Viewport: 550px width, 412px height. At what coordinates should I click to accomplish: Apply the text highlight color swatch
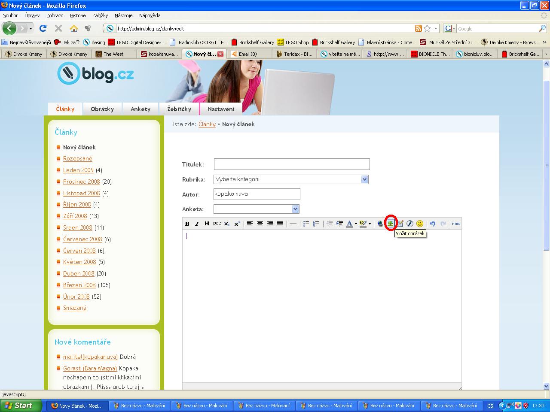click(363, 224)
